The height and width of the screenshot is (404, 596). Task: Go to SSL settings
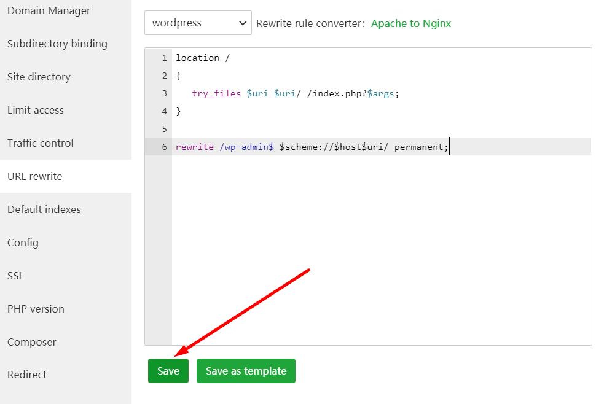[15, 276]
